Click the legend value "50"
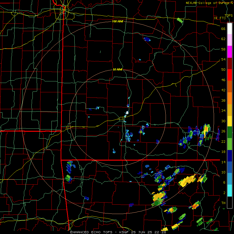 (223, 69)
